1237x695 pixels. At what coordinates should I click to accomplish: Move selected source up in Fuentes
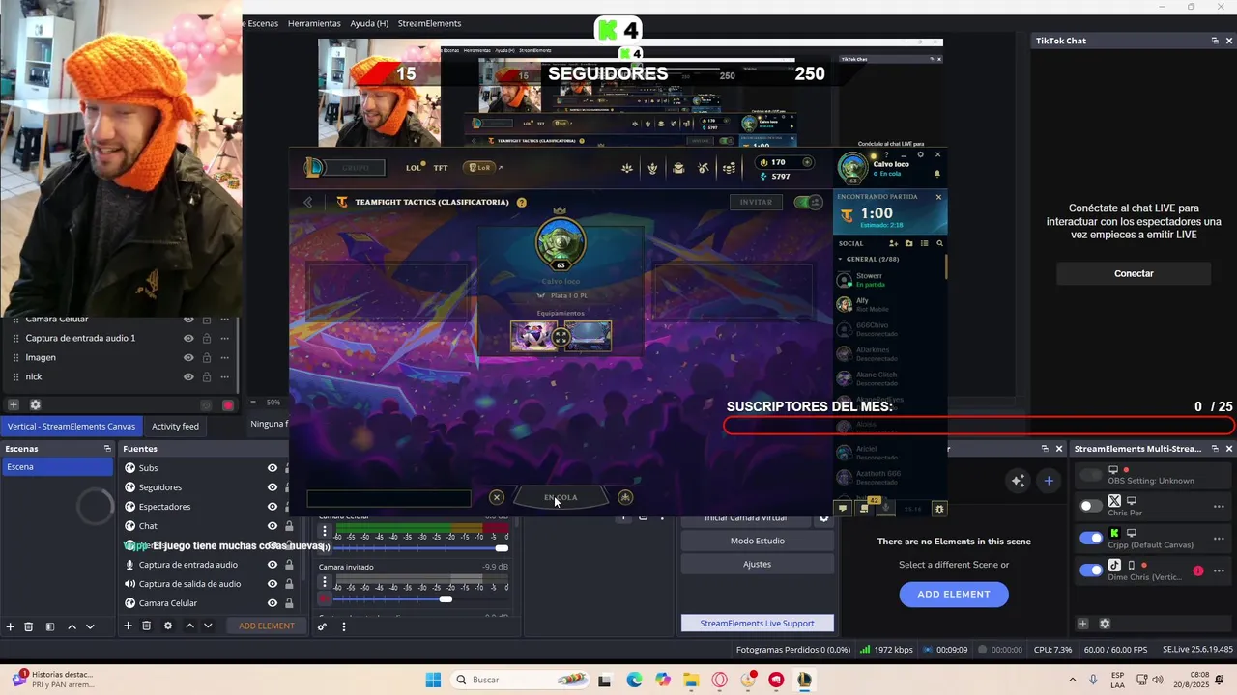tap(189, 626)
